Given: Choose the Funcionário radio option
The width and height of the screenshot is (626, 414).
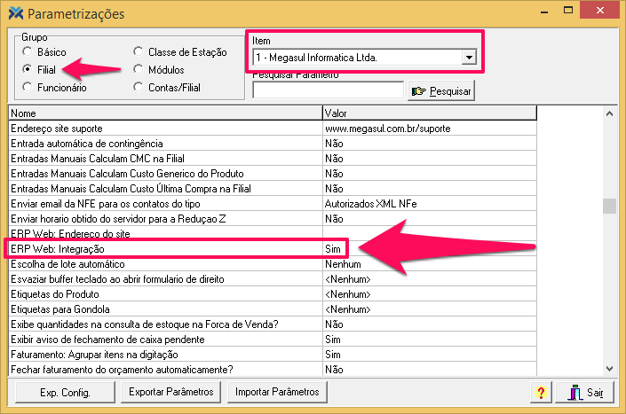Looking at the screenshot, I should [x=28, y=87].
